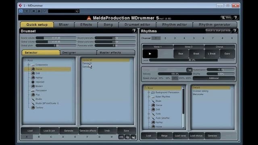Viewport: 258px width, 145px height.
Task: Click the Modern drumset category icon
Action: pyautogui.click(x=33, y=86)
